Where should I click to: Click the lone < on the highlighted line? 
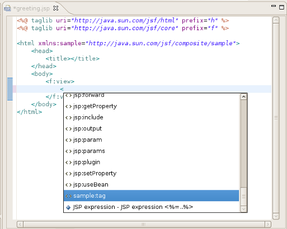[62, 89]
